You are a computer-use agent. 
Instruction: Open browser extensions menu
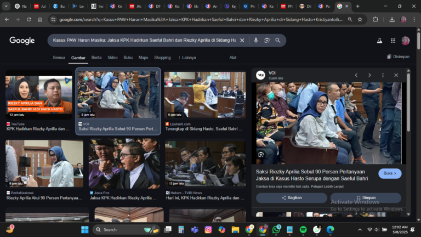(x=376, y=19)
